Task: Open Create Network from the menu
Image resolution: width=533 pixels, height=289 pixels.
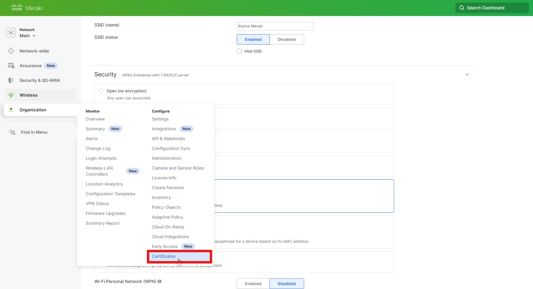Action: tap(168, 188)
